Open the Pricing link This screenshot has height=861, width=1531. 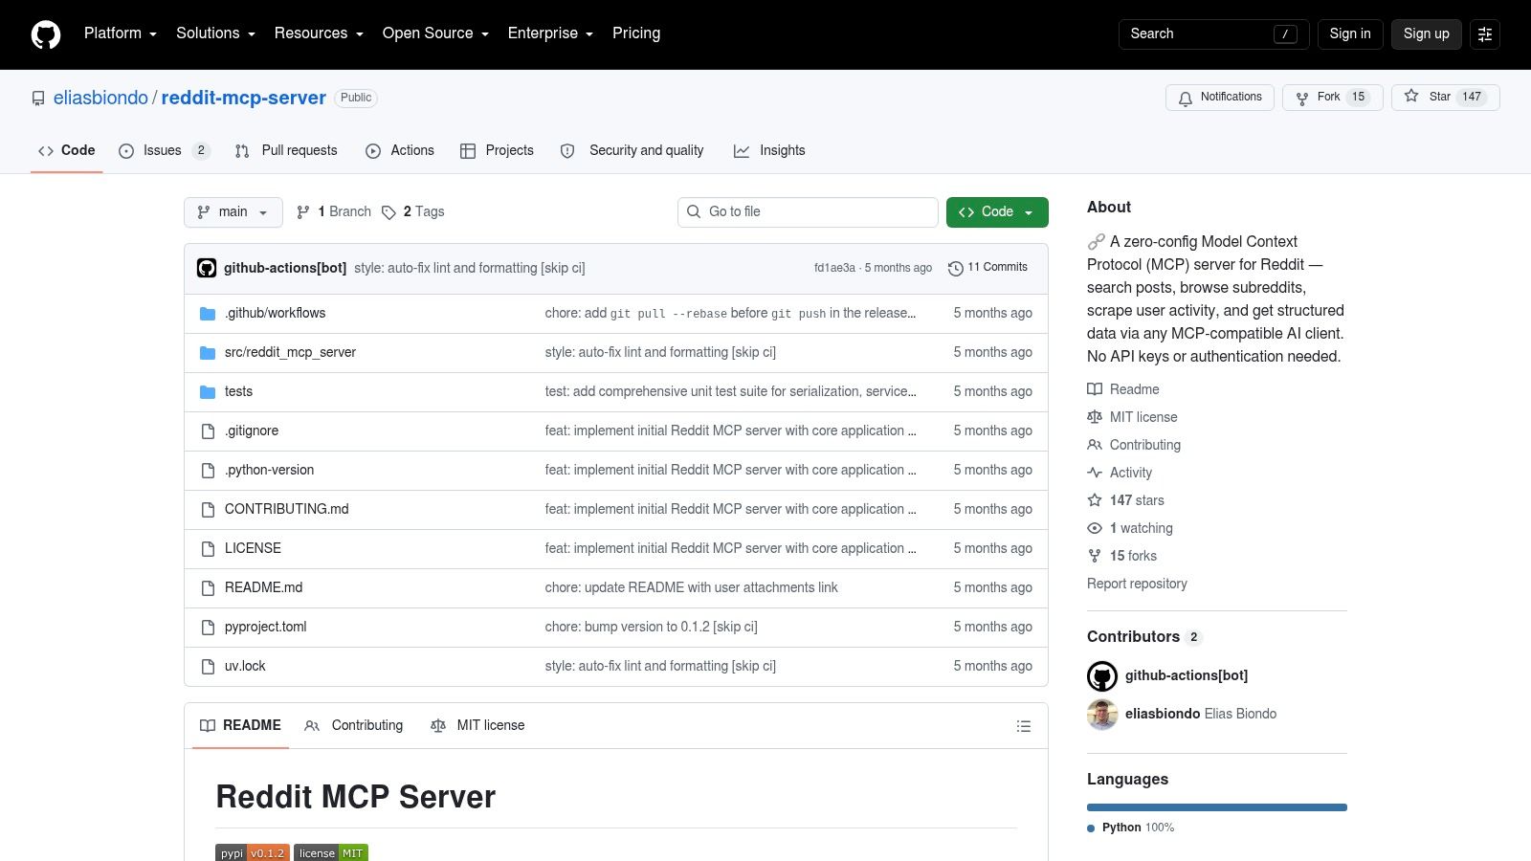click(x=636, y=33)
